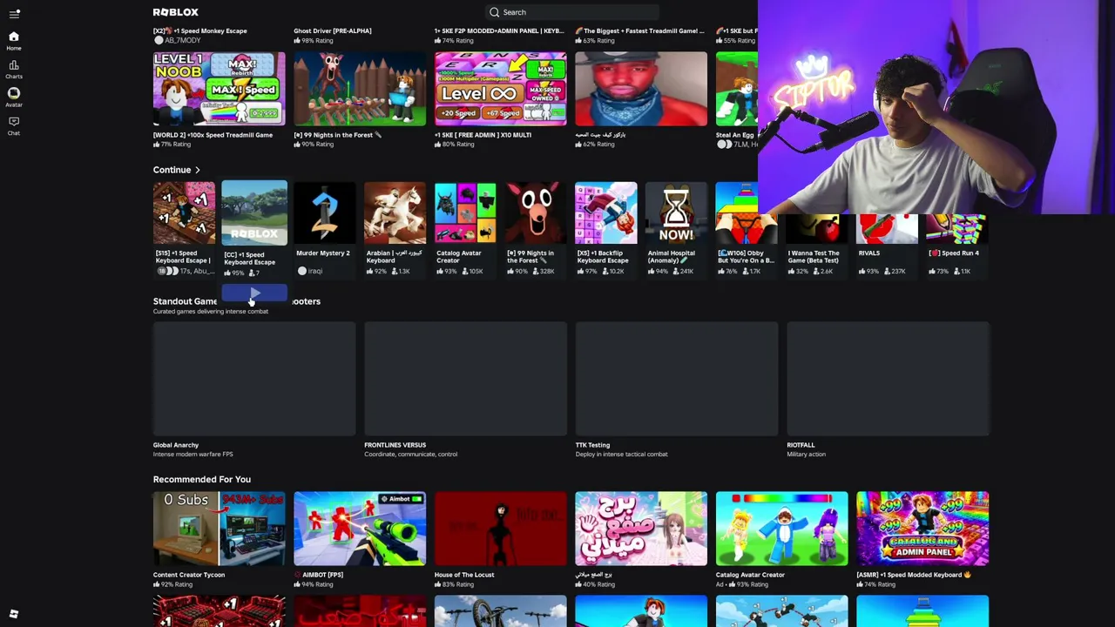The height and width of the screenshot is (627, 1115).
Task: Click 'Curated games delivering intense combat' subtitle
Action: click(211, 312)
